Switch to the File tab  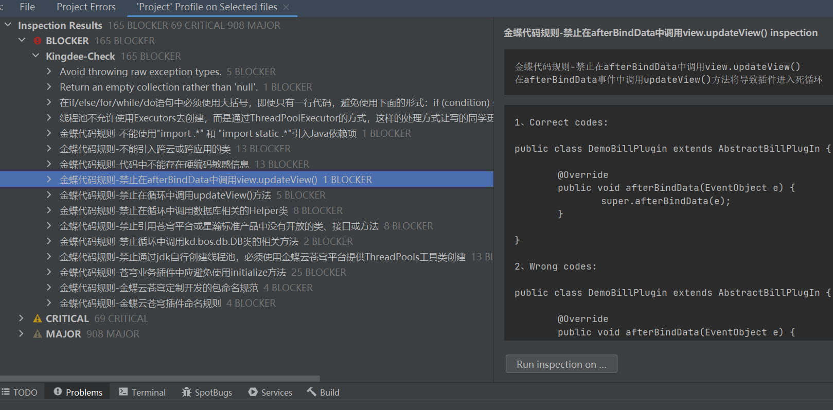[x=27, y=7]
